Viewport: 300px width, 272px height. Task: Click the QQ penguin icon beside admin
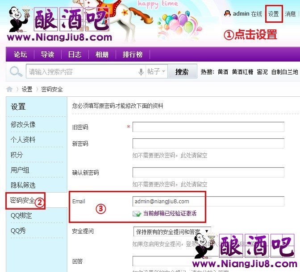227,13
